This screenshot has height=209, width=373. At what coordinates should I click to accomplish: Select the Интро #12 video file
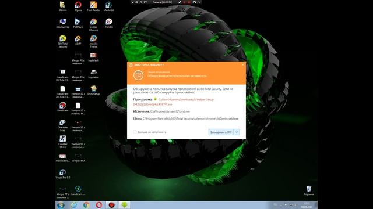click(x=78, y=125)
